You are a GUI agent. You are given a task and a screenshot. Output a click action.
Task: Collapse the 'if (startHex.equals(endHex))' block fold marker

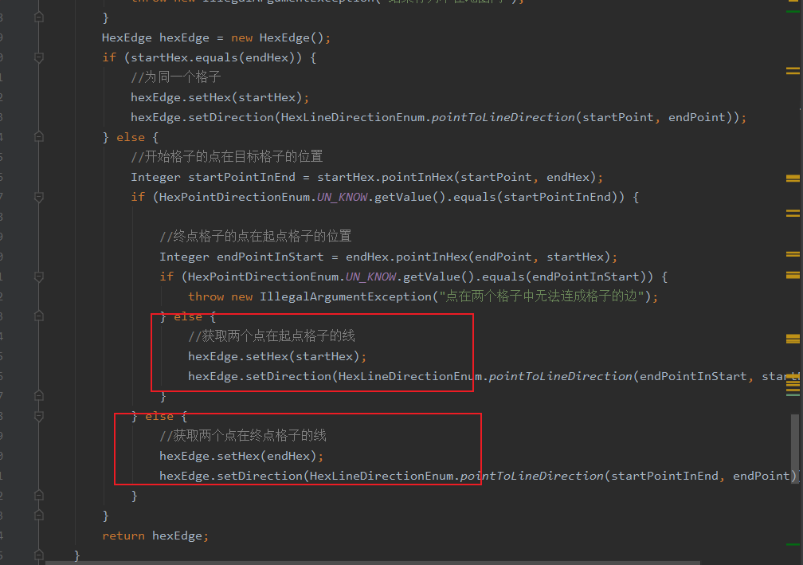point(39,58)
